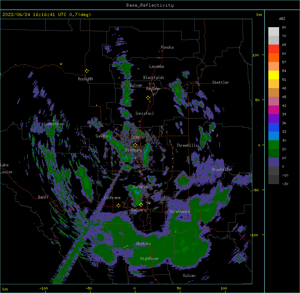This screenshot has height=293, width=300.
Task: Select the light blue 30–33 dBZ legend swatch
Action: (274, 136)
